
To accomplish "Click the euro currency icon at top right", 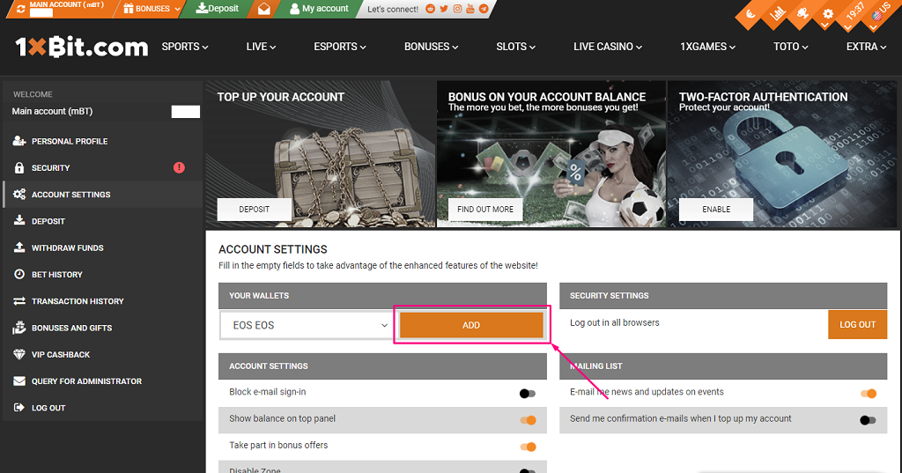I will tap(750, 14).
